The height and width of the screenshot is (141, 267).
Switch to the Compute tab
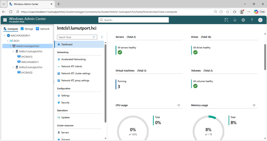(x=11, y=29)
